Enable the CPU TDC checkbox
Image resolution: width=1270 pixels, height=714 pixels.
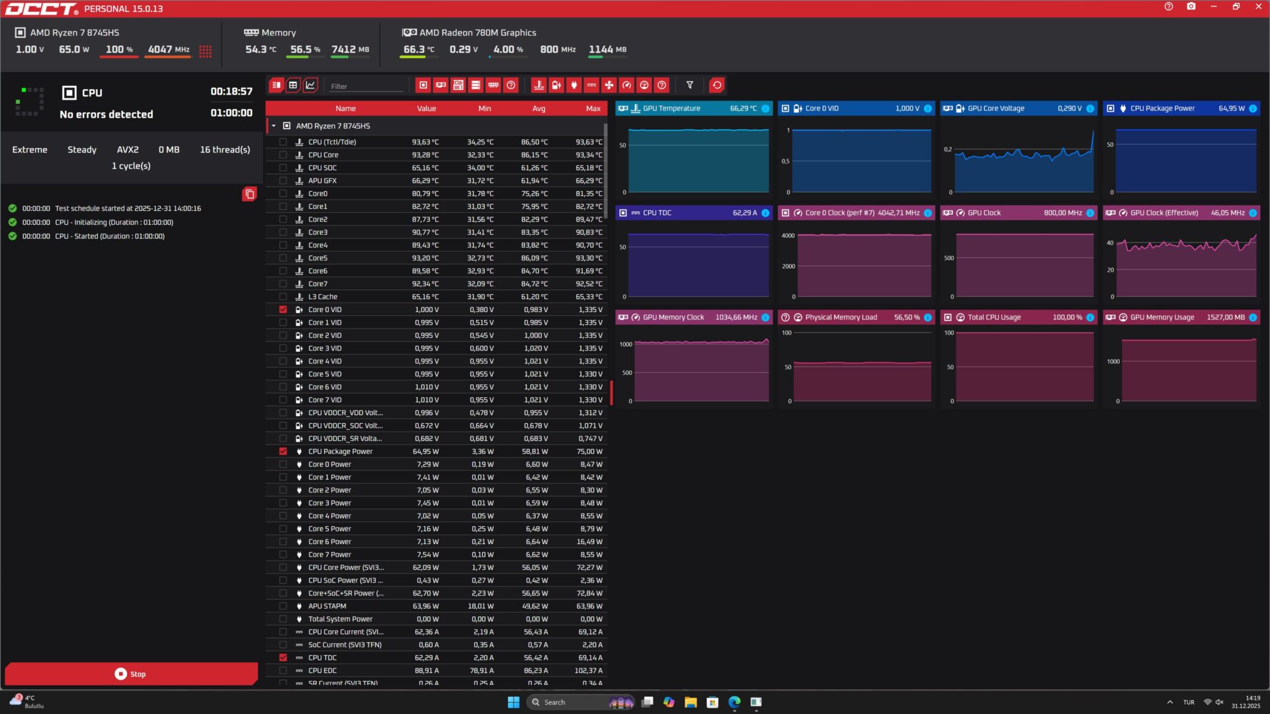pyautogui.click(x=284, y=658)
